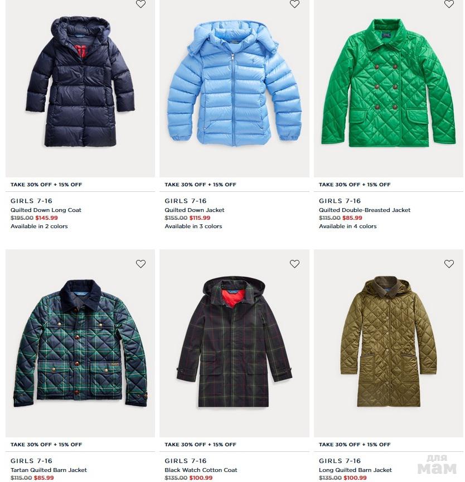
Task: Click the Quilted Down Jacket title
Action: tap(195, 210)
